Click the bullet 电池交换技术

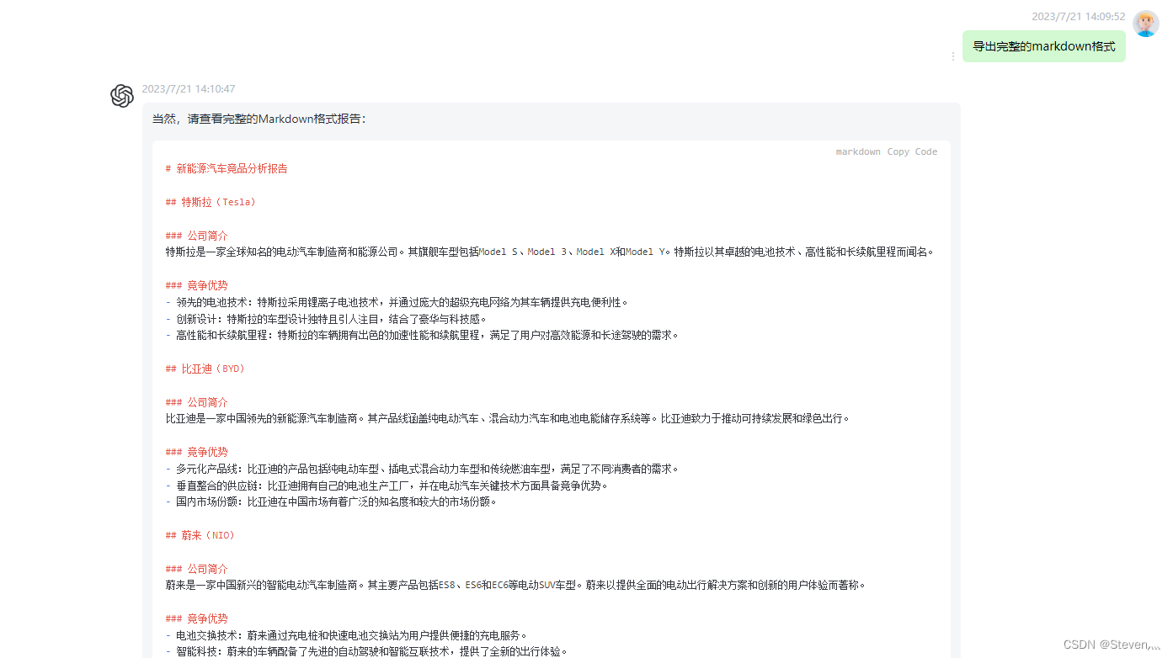pyautogui.click(x=347, y=635)
